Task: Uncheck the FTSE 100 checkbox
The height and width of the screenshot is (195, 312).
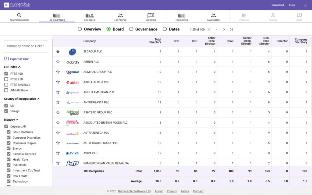Action: pos(6,74)
